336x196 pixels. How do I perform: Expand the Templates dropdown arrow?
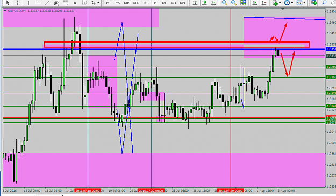click(x=304, y=3)
